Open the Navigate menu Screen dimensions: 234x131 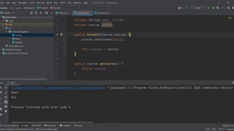23,3
